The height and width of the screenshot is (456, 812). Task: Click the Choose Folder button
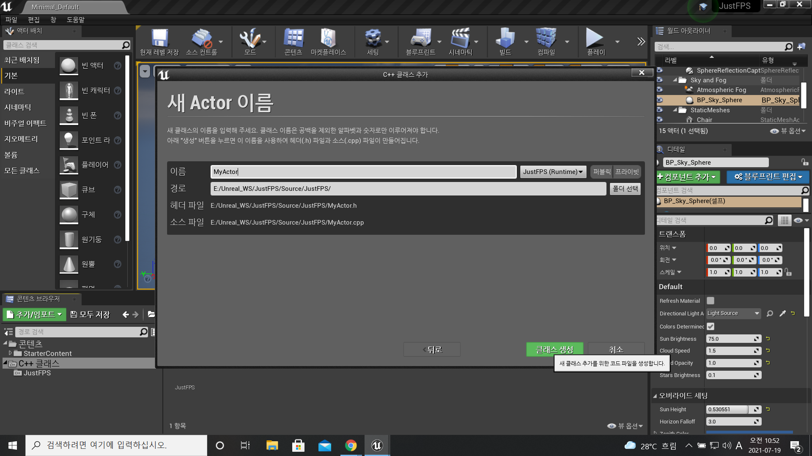[x=625, y=189]
